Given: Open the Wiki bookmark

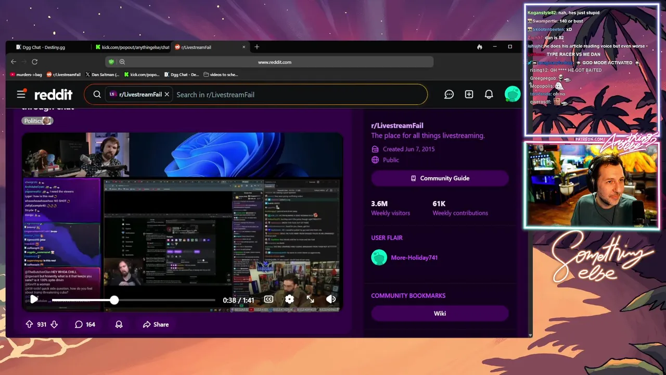Looking at the screenshot, I should coord(440,313).
